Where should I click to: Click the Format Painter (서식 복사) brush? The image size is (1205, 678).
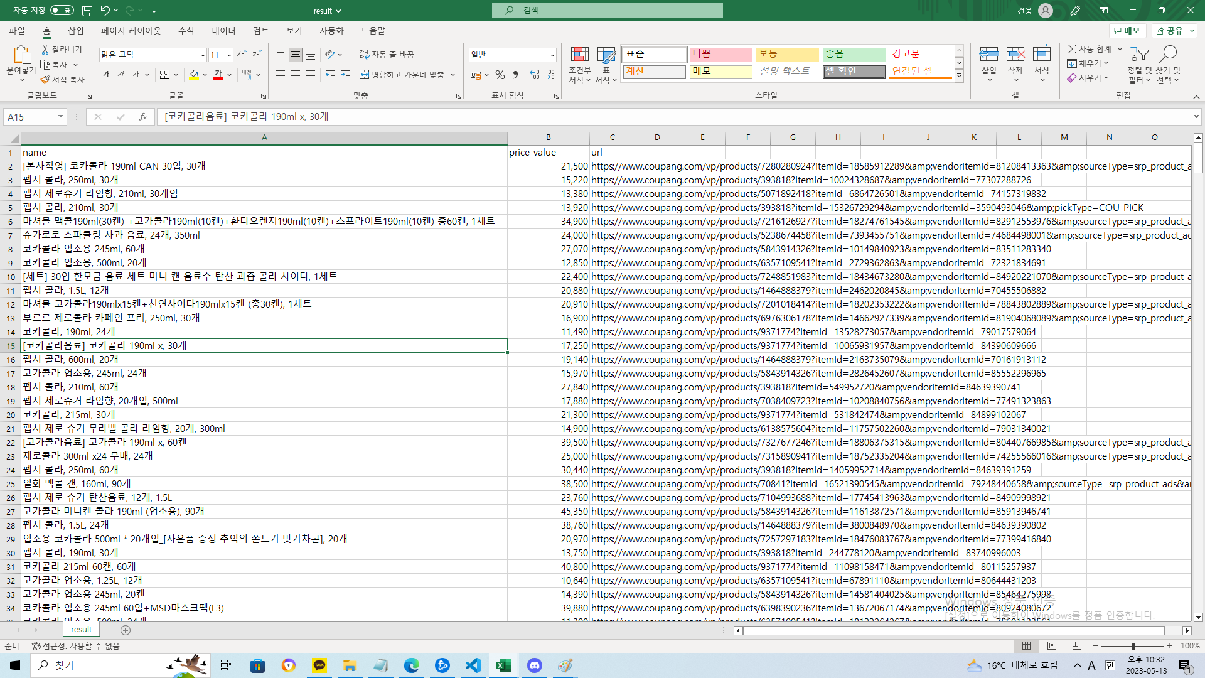point(63,80)
